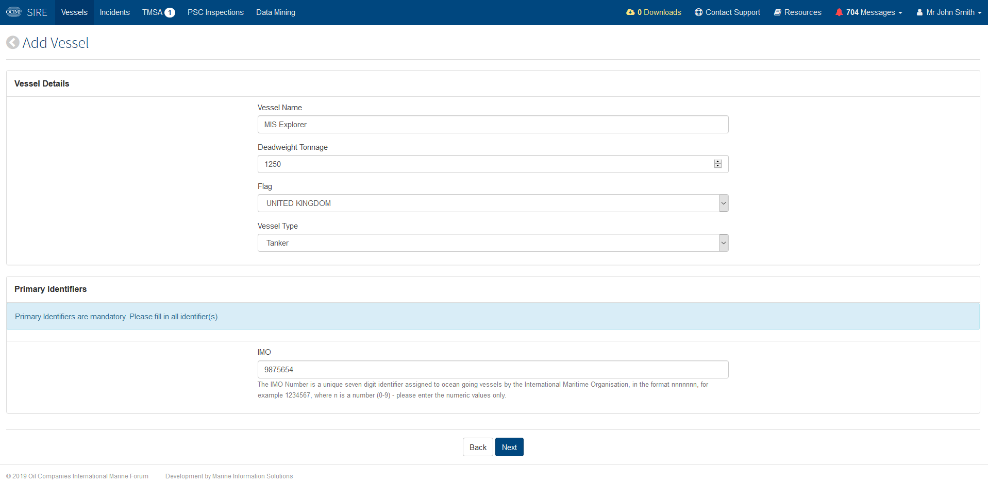Go to PSC Inspections
The image size is (988, 483).
coord(215,12)
